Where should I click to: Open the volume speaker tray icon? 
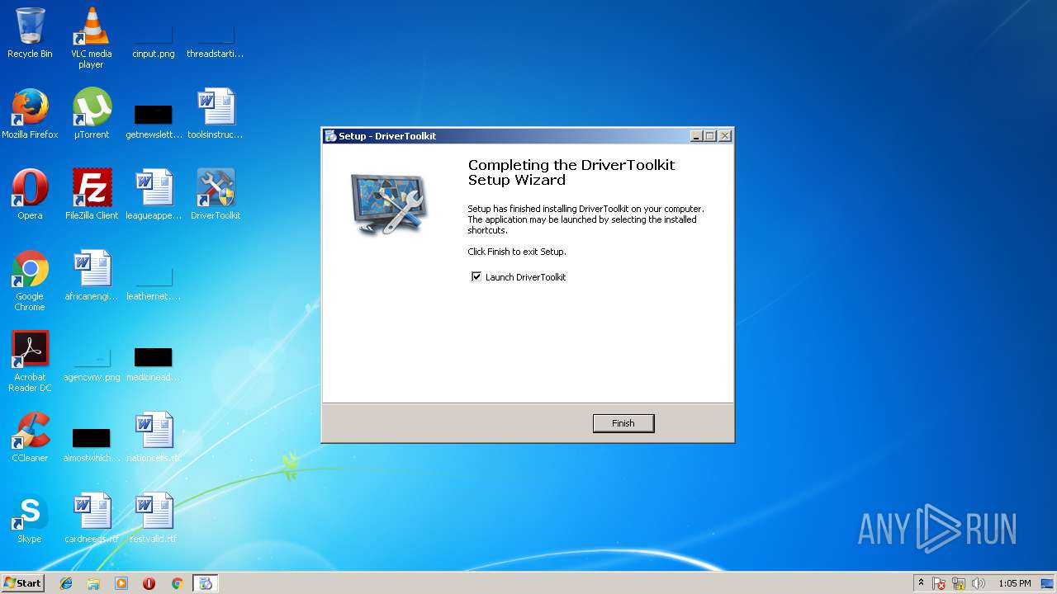click(979, 583)
